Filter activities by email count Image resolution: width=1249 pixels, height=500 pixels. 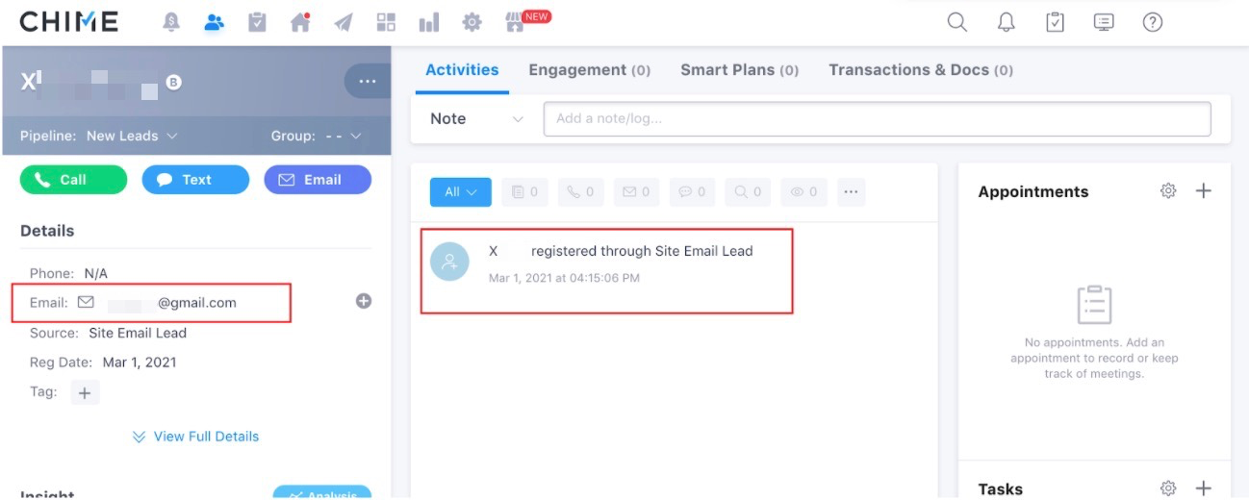[636, 192]
